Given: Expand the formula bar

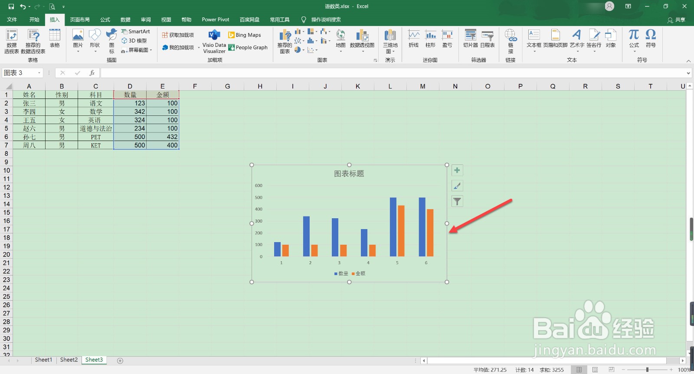Looking at the screenshot, I should pyautogui.click(x=688, y=73).
